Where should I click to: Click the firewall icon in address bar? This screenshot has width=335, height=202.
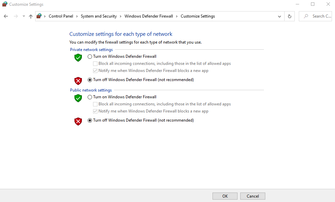[x=39, y=16]
